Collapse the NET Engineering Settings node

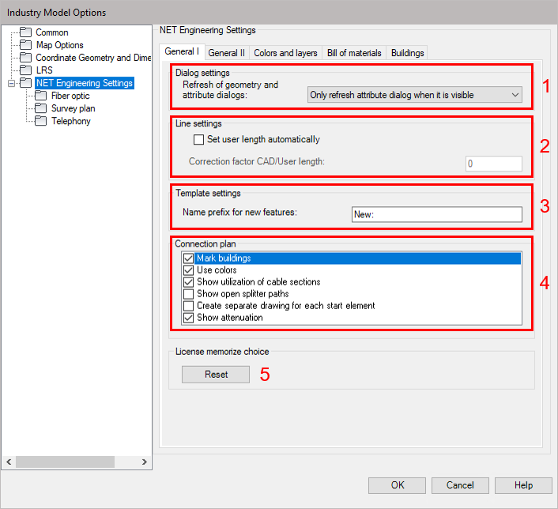point(11,83)
